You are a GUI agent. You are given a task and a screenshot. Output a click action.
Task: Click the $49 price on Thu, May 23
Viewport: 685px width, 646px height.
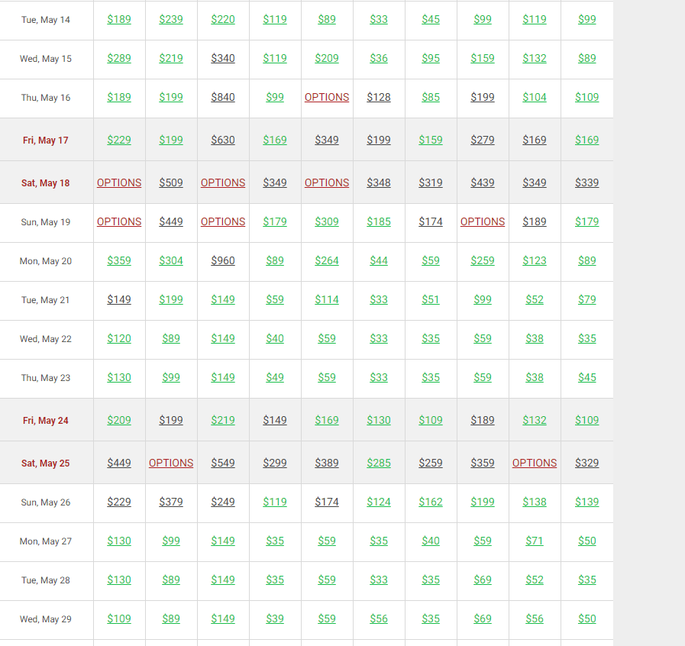pyautogui.click(x=275, y=377)
